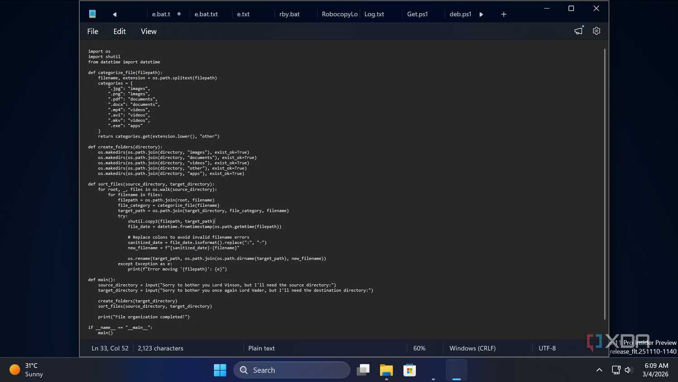The image size is (678, 382).
Task: Open Task View from the taskbar
Action: pyautogui.click(x=363, y=370)
